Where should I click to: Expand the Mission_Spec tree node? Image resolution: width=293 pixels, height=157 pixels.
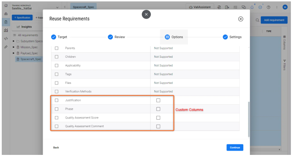point(14,47)
